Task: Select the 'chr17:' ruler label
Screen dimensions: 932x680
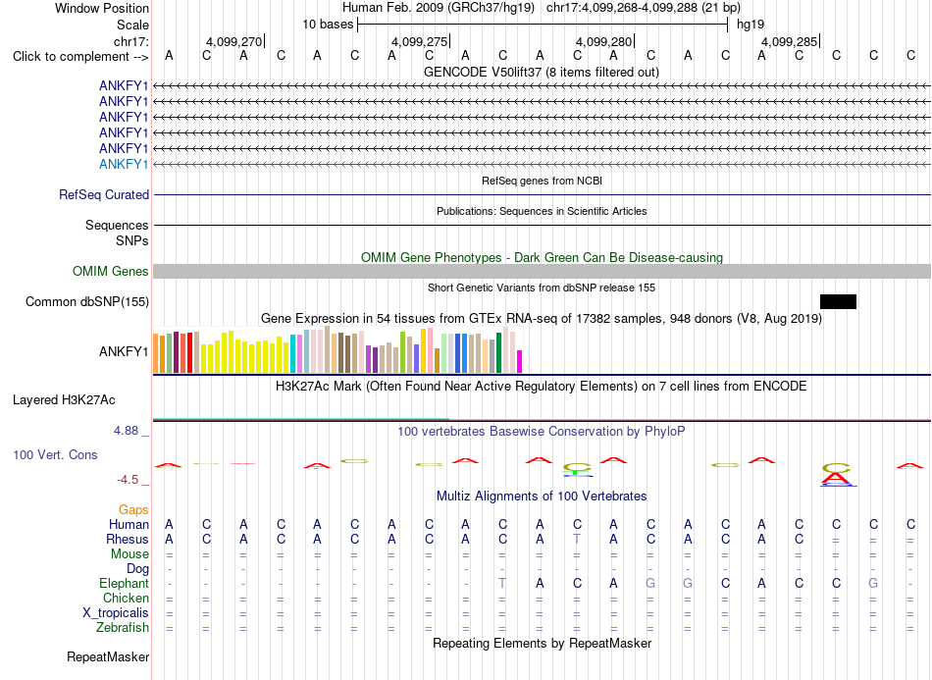Action: tap(131, 41)
